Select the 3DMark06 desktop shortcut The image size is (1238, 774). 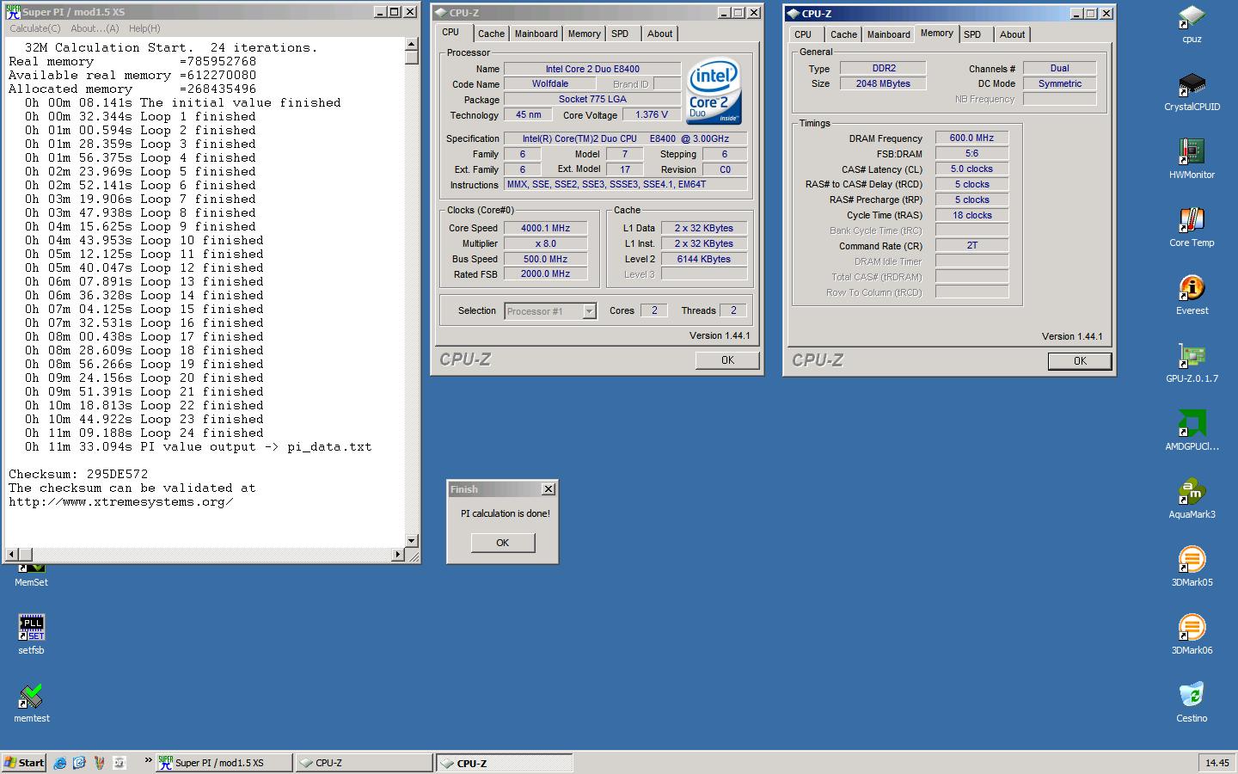point(1192,635)
